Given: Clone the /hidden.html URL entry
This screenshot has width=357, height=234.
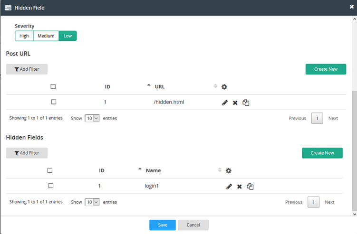Looking at the screenshot, I should click(x=246, y=103).
